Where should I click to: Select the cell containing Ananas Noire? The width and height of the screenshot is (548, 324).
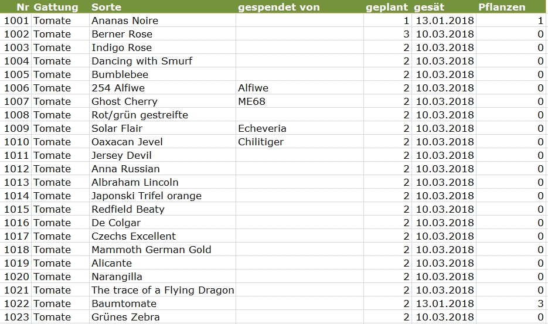tap(162, 21)
